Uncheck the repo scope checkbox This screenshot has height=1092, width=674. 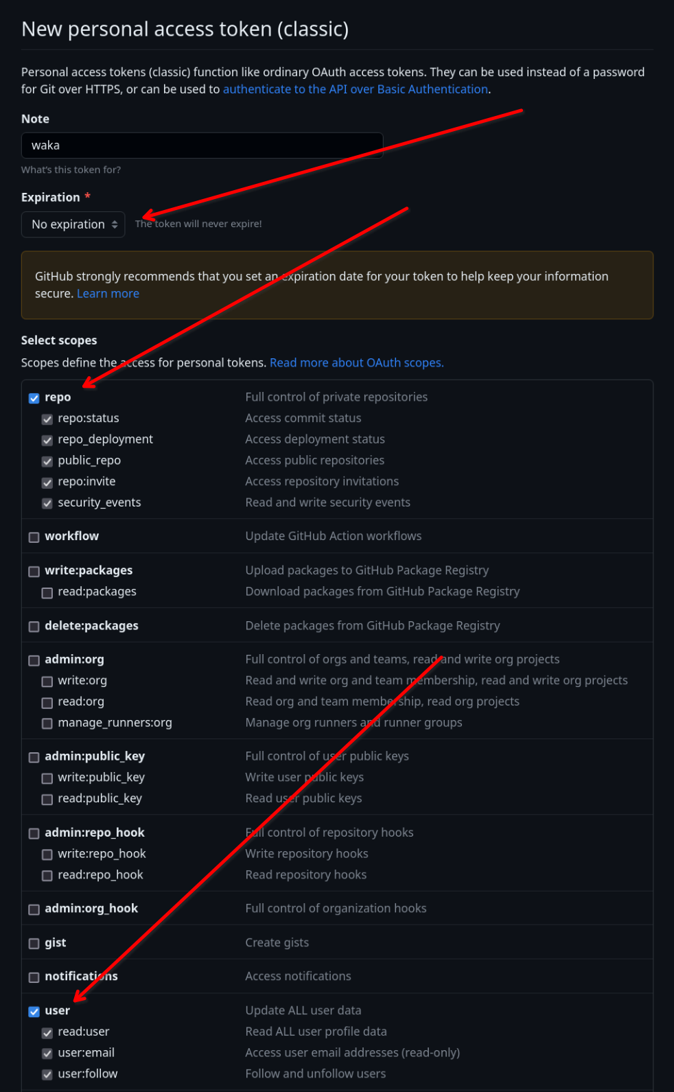[x=34, y=398]
